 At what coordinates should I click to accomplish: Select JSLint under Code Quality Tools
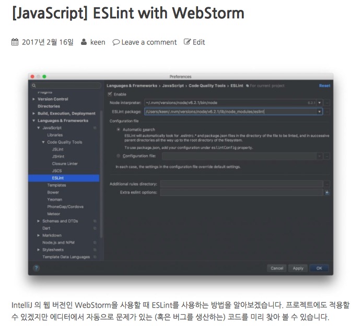tap(57, 149)
